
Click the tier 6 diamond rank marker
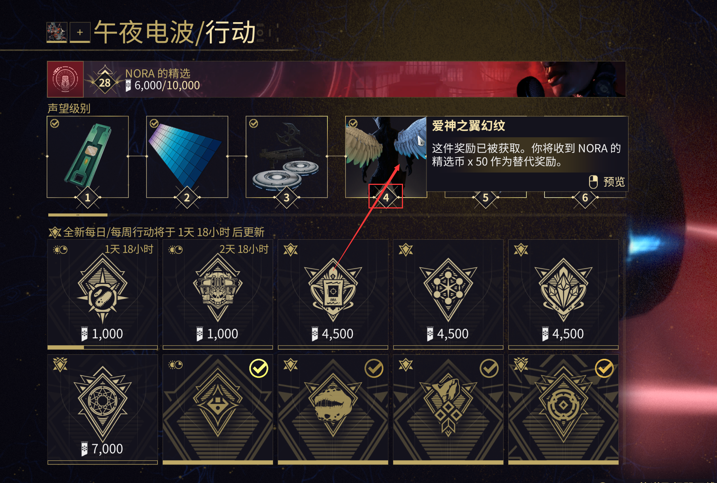pyautogui.click(x=585, y=198)
